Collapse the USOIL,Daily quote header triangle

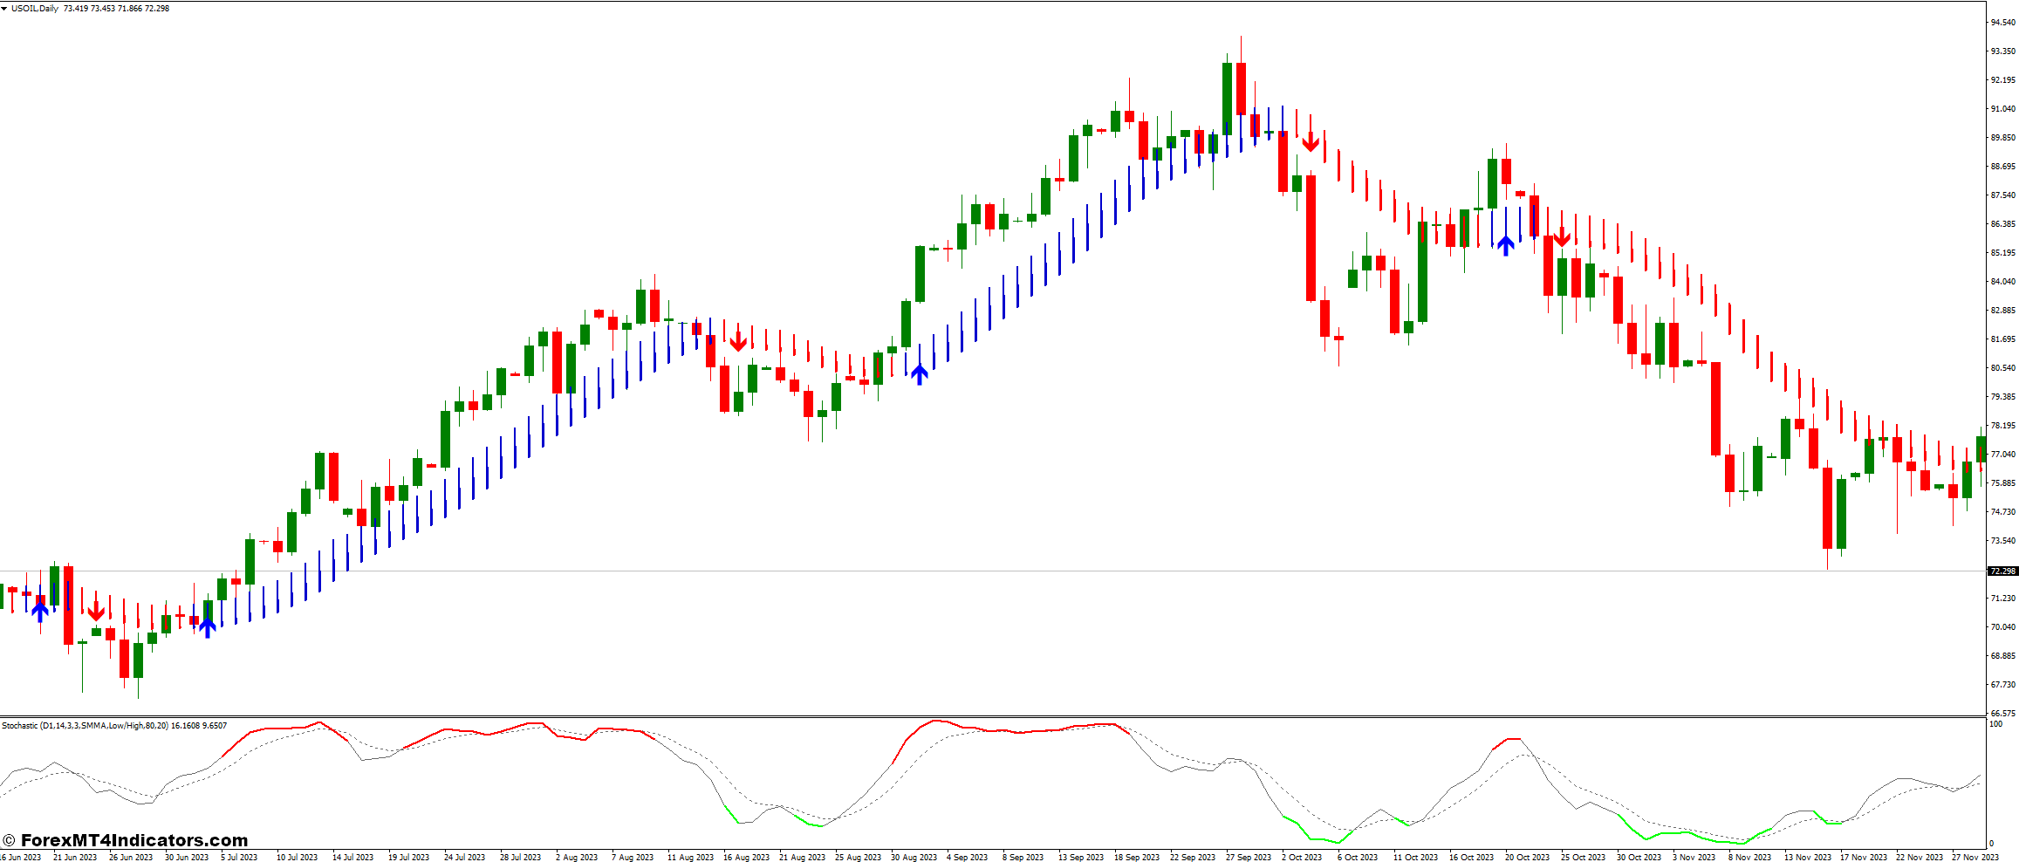pos(6,8)
